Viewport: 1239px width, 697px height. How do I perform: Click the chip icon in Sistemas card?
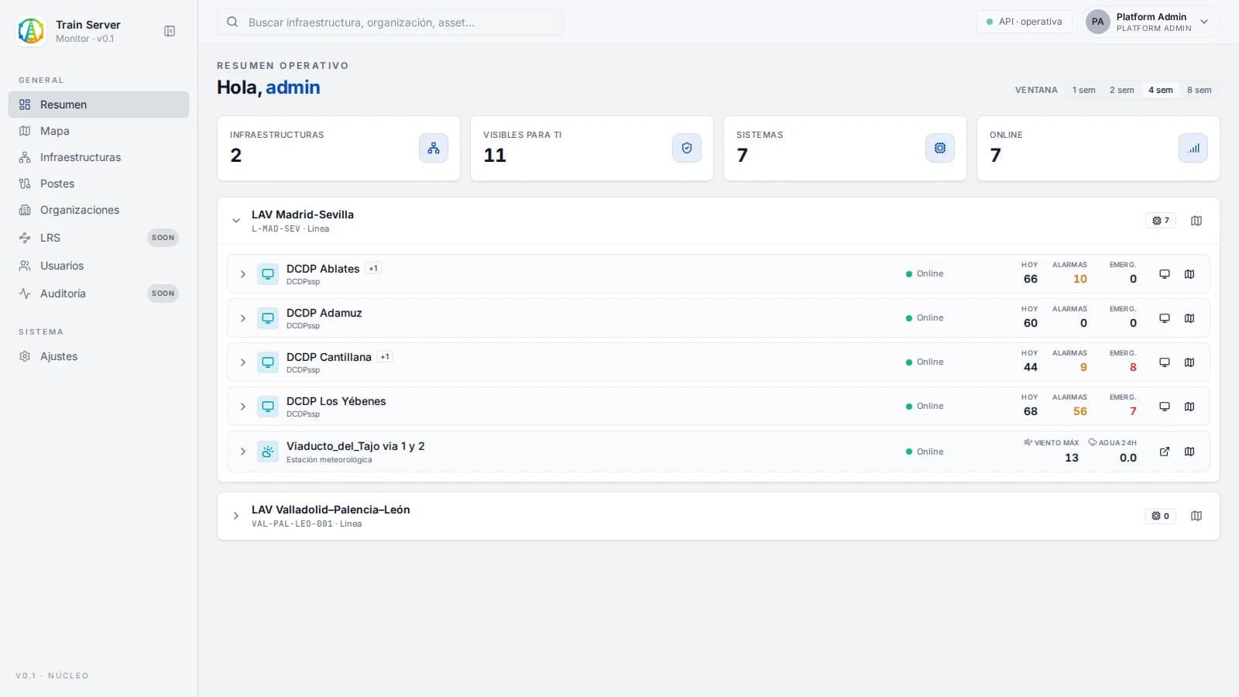coord(940,148)
